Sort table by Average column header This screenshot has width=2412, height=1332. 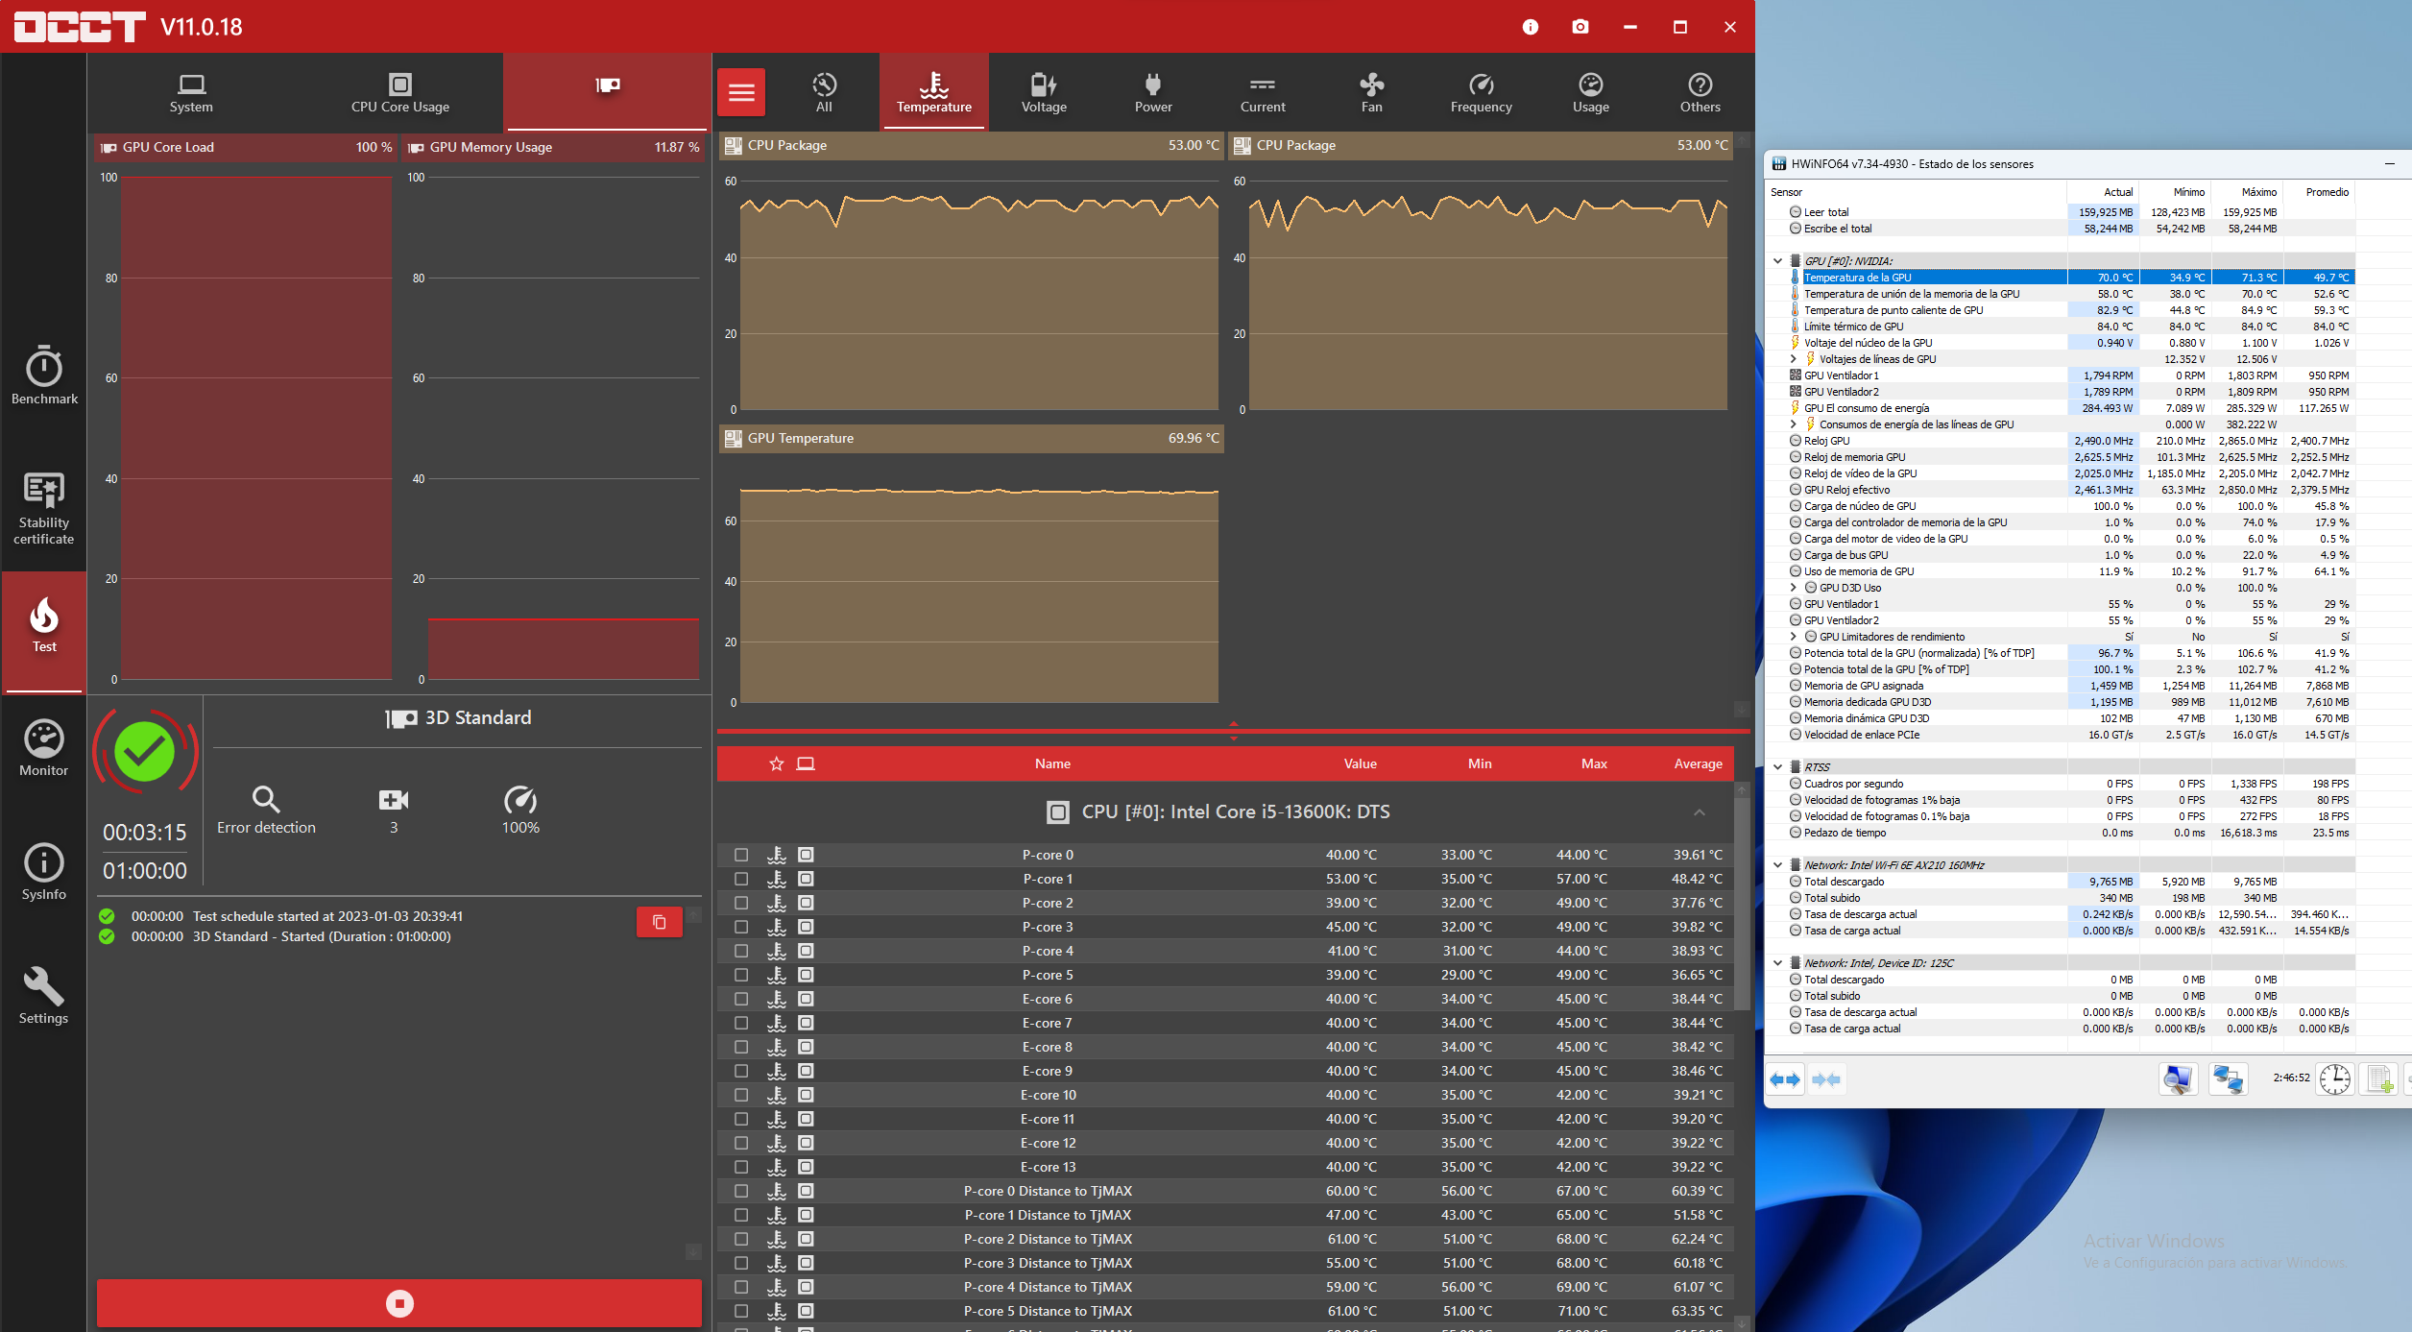(1698, 763)
